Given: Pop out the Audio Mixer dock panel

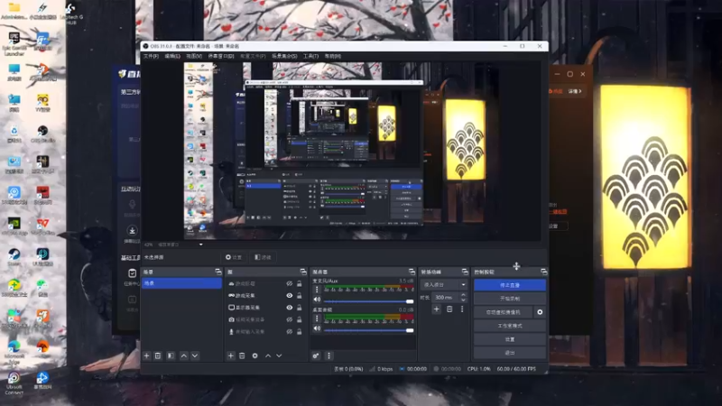Looking at the screenshot, I should [x=412, y=272].
